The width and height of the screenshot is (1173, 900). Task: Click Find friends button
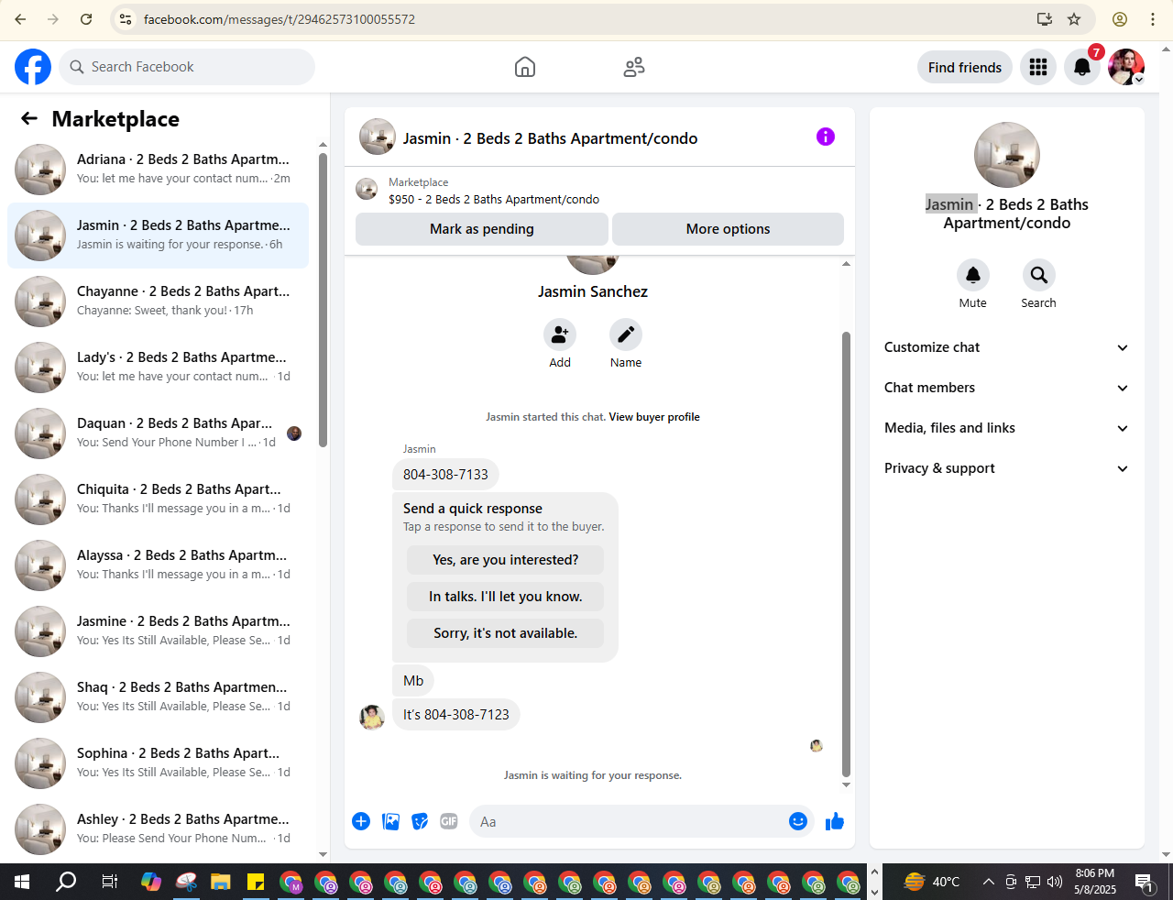click(x=965, y=67)
